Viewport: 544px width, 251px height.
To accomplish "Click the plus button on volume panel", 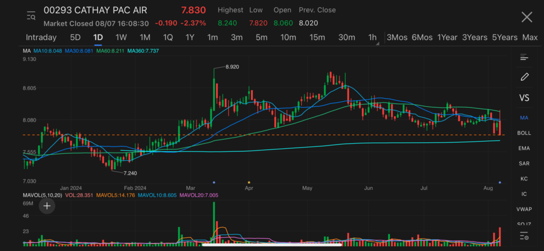I will tap(47, 206).
